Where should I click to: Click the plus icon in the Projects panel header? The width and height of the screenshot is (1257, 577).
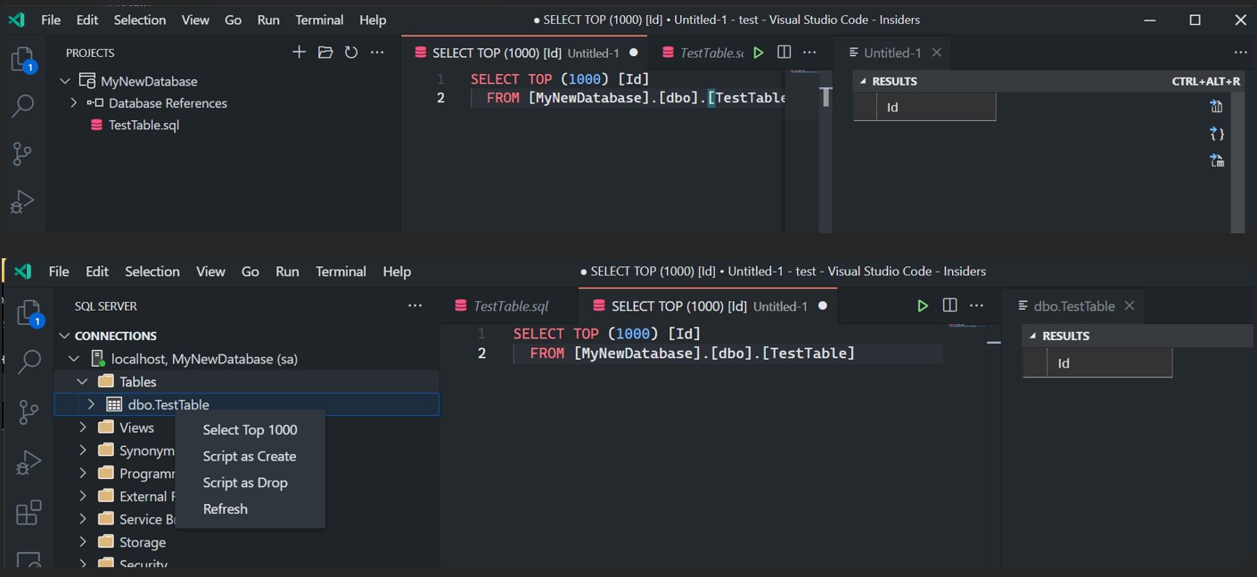(299, 53)
